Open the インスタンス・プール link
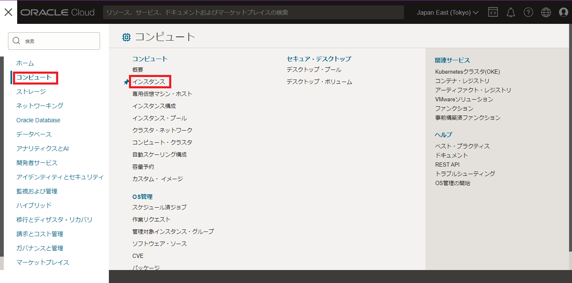Image resolution: width=572 pixels, height=283 pixels. pos(160,118)
